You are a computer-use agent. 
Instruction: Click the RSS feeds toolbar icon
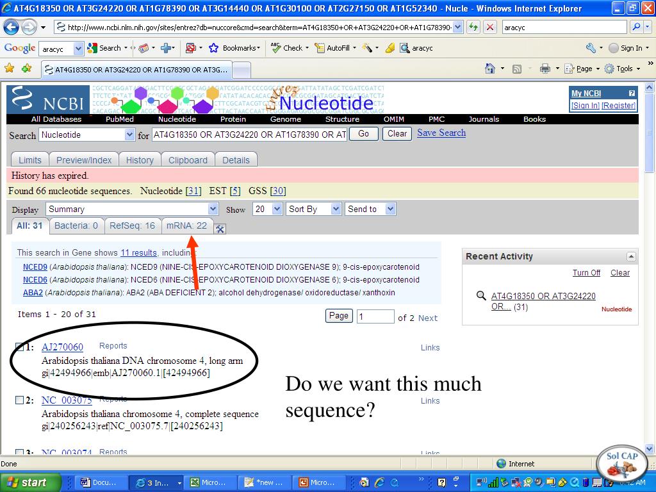[x=517, y=69]
